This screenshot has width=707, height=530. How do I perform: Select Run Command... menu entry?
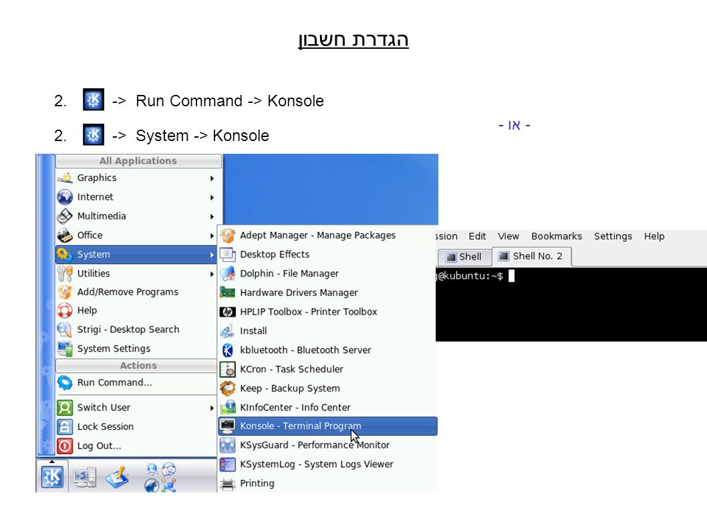point(136,382)
